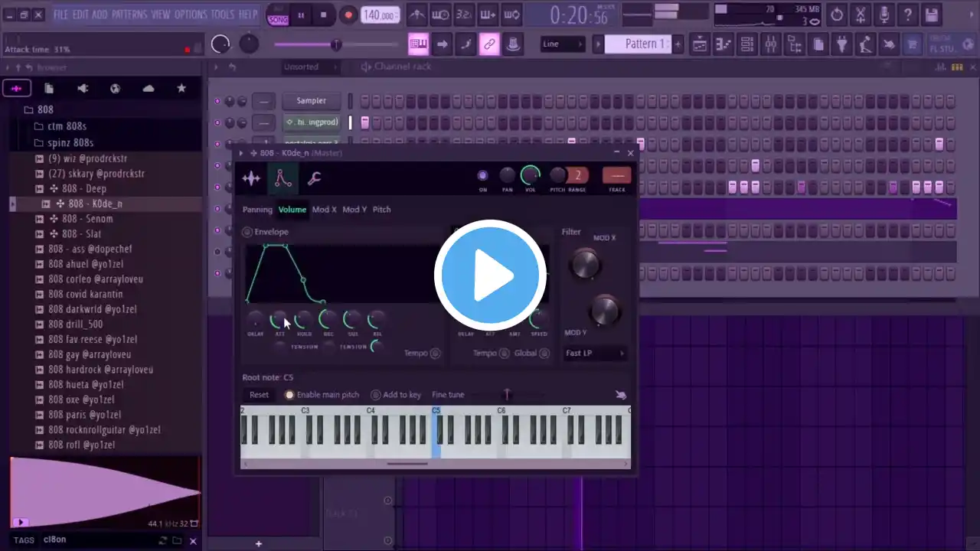Image resolution: width=980 pixels, height=551 pixels.
Task: Toggle mute light of Sampler channel
Action: tap(217, 101)
